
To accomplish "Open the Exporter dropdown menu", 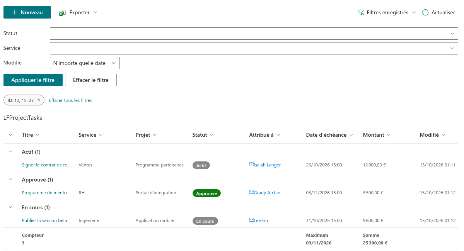I will [x=78, y=12].
